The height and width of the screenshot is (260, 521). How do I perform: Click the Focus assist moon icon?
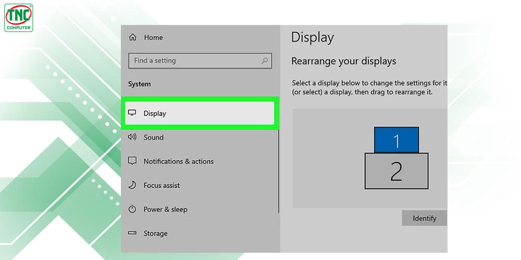click(132, 185)
